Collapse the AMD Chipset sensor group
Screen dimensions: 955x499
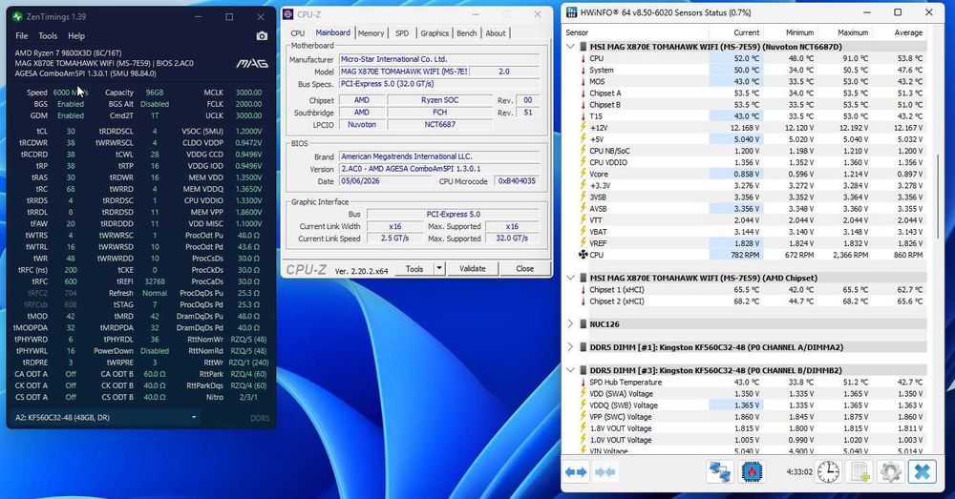point(570,278)
